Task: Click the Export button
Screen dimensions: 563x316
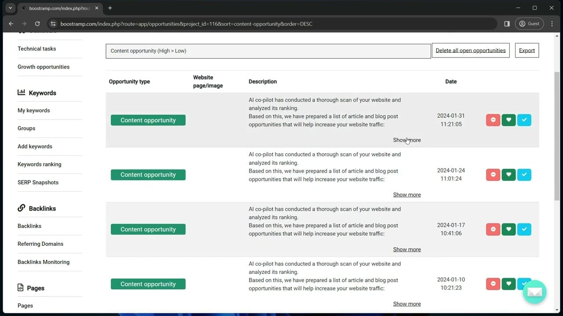Action: pos(526,50)
